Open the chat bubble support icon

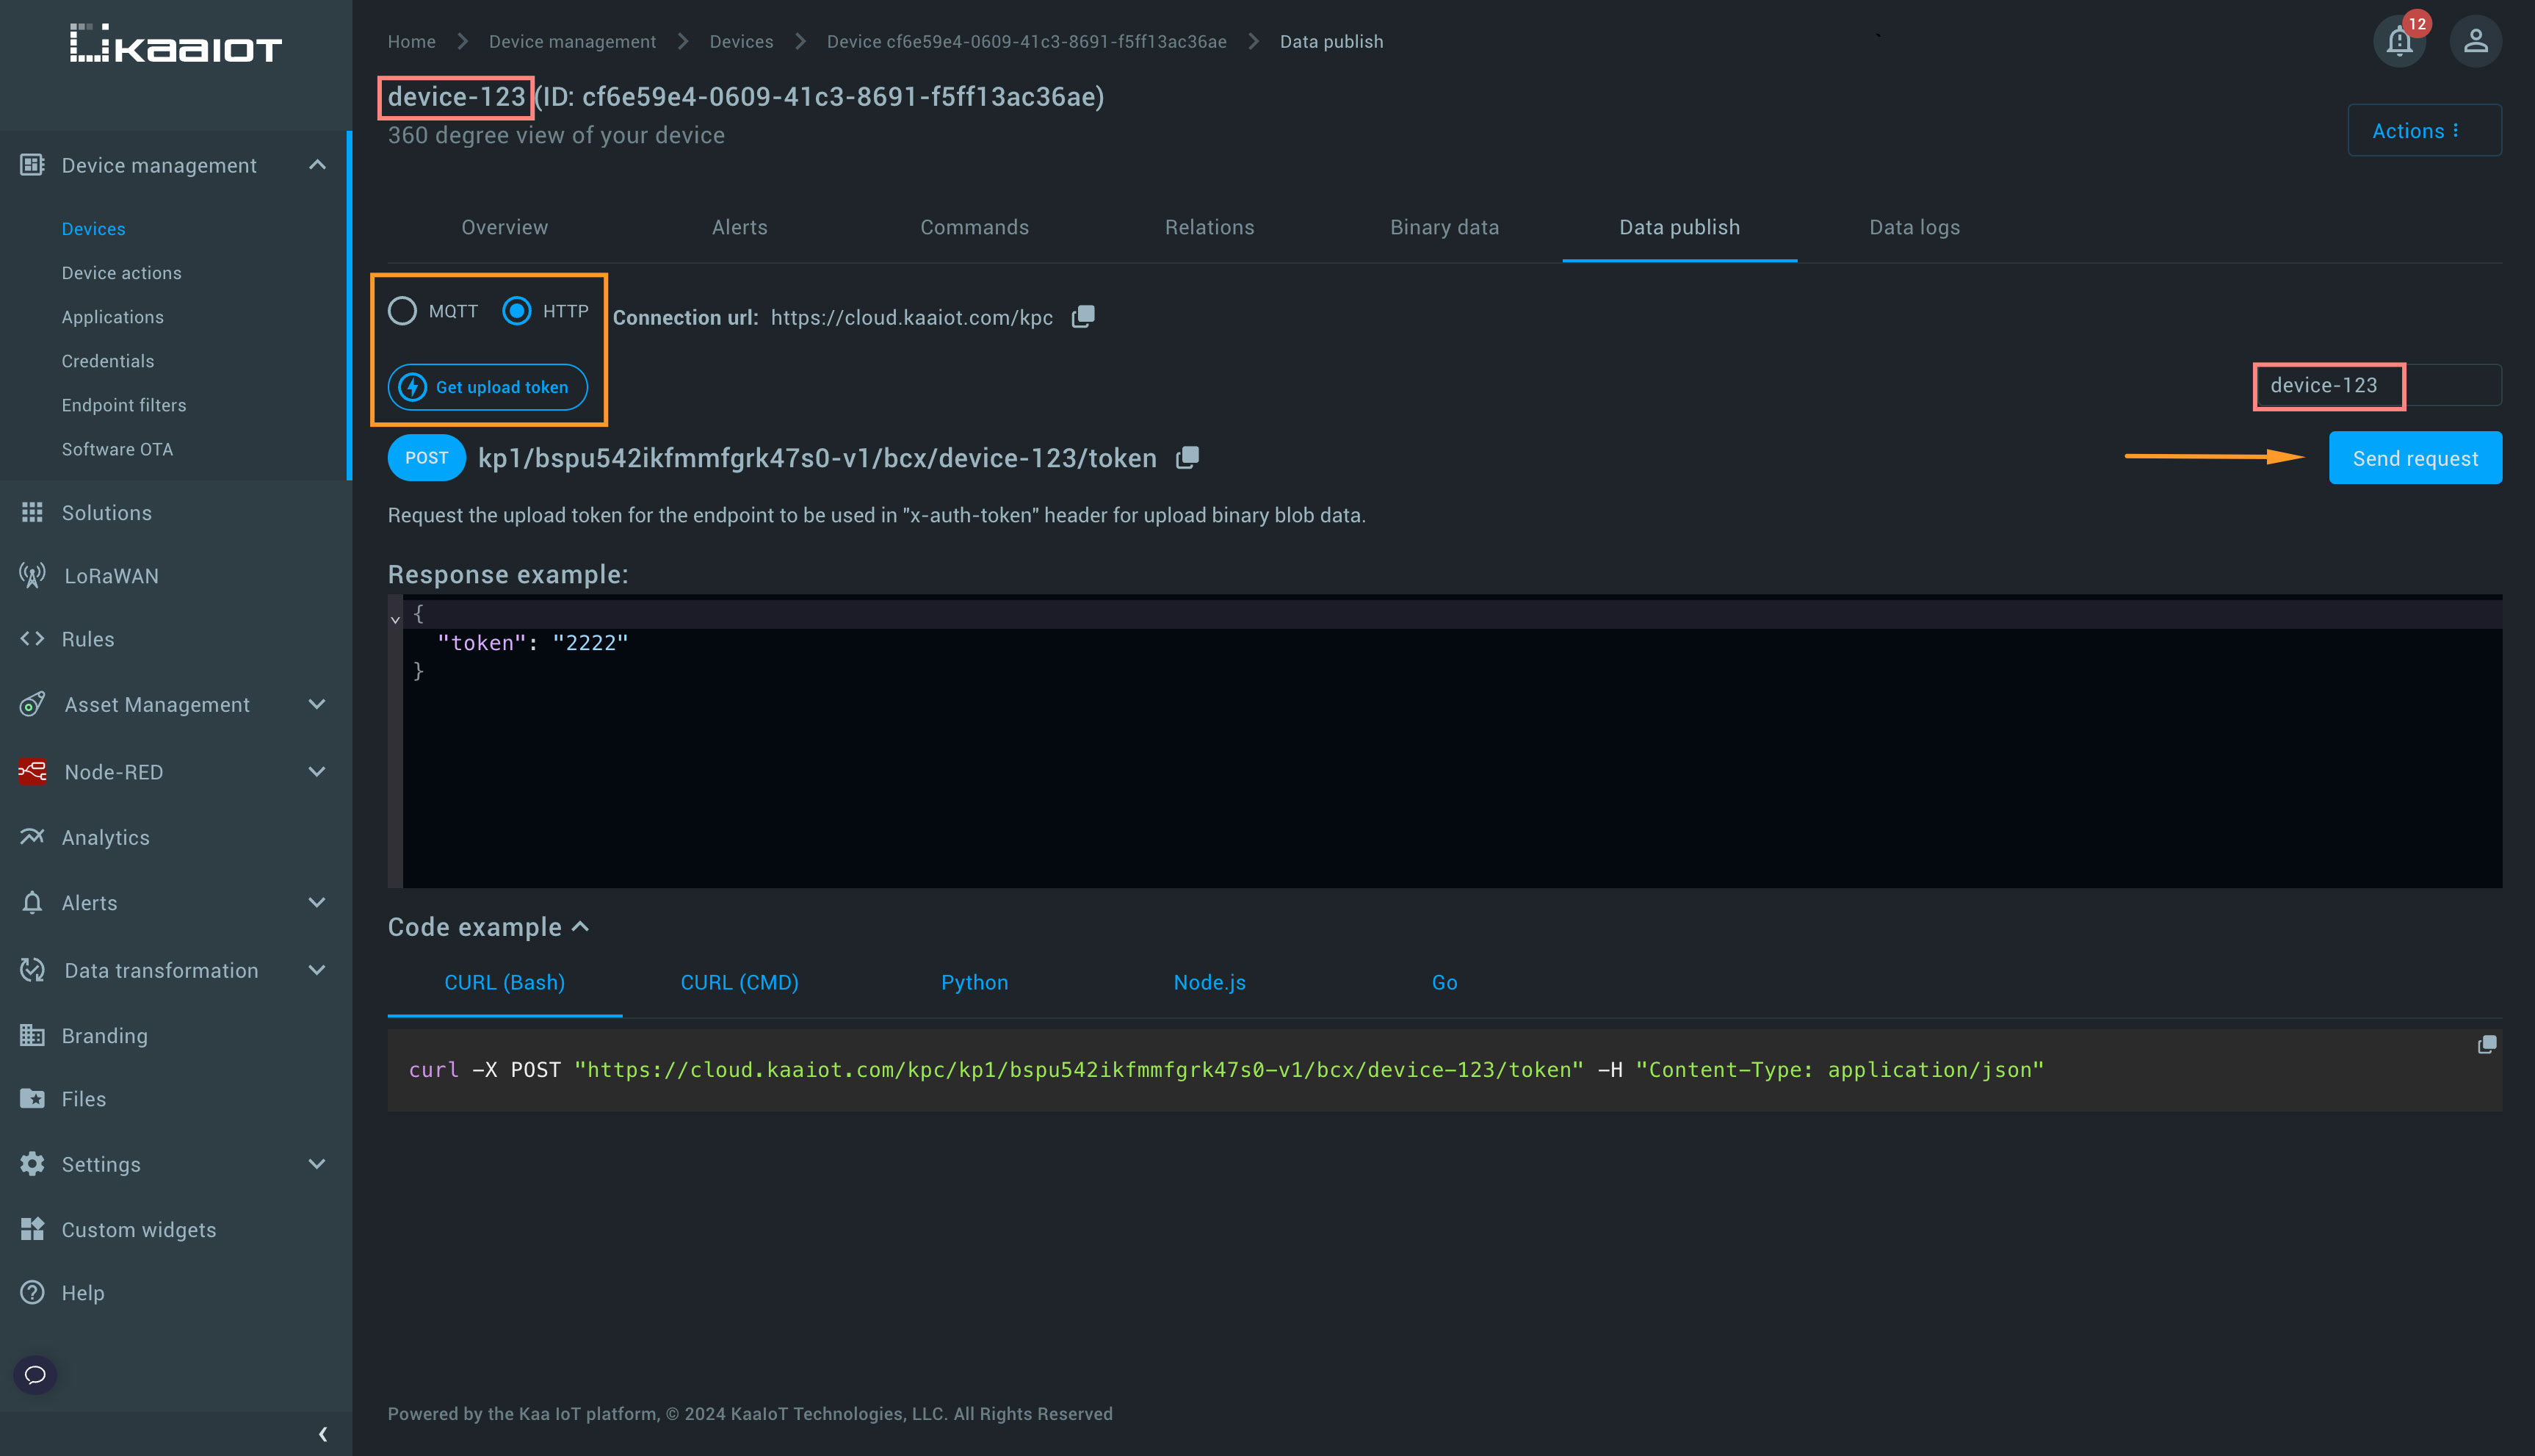35,1374
